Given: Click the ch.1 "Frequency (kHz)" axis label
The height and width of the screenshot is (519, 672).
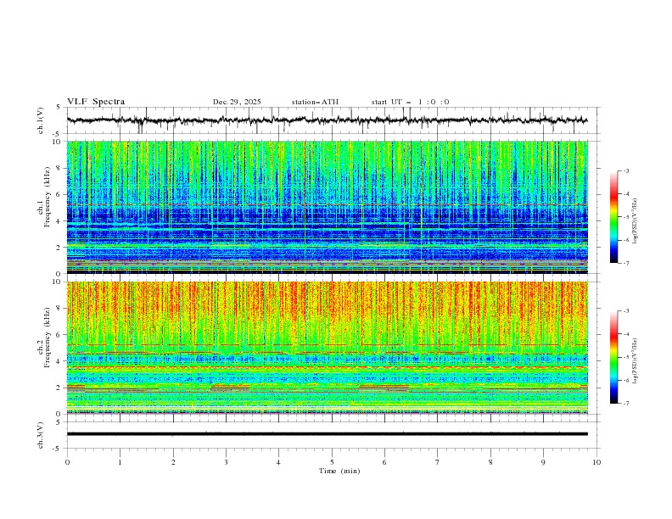Looking at the screenshot, I should point(48,195).
